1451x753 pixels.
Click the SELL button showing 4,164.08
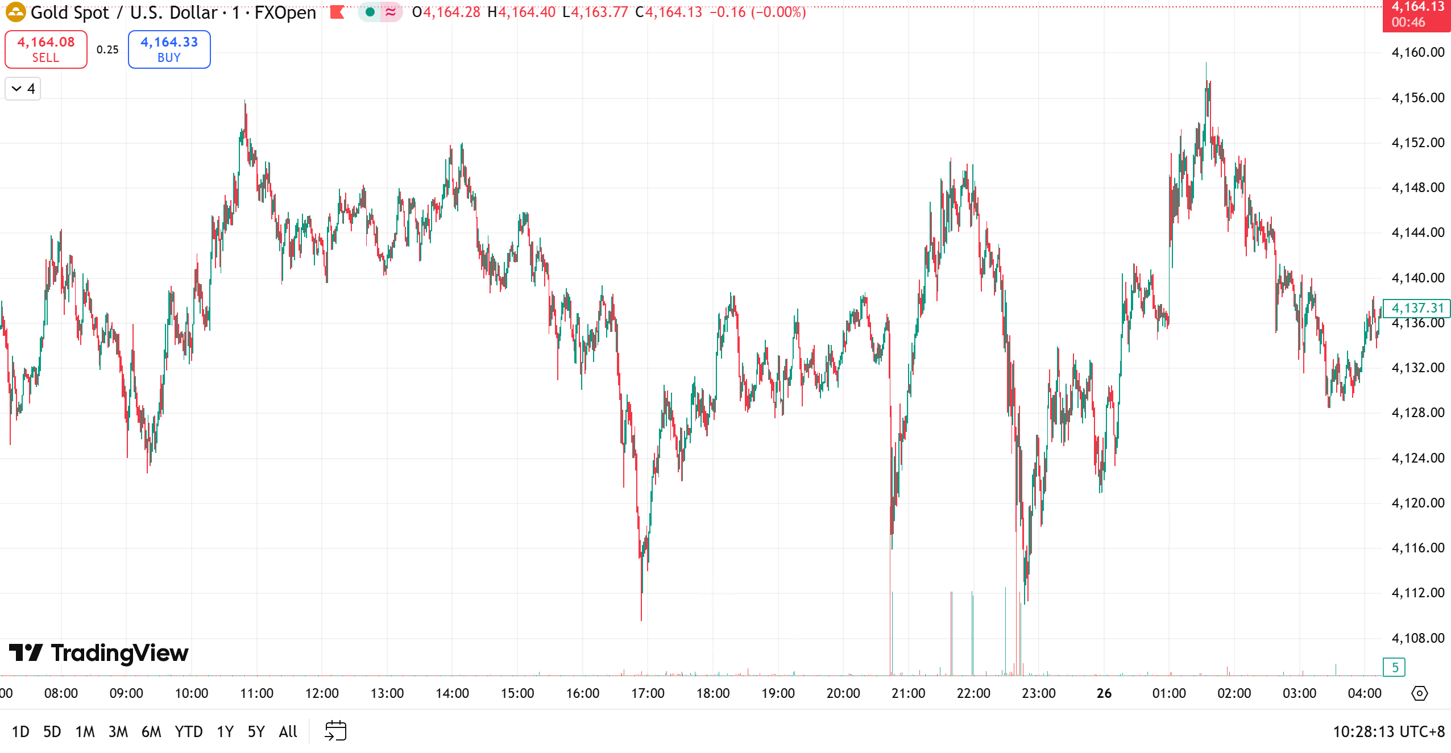coord(45,49)
